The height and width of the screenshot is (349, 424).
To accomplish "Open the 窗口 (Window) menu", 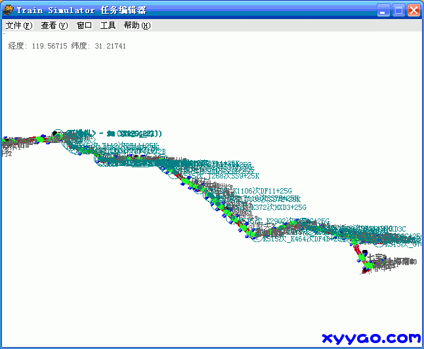I will tap(84, 26).
